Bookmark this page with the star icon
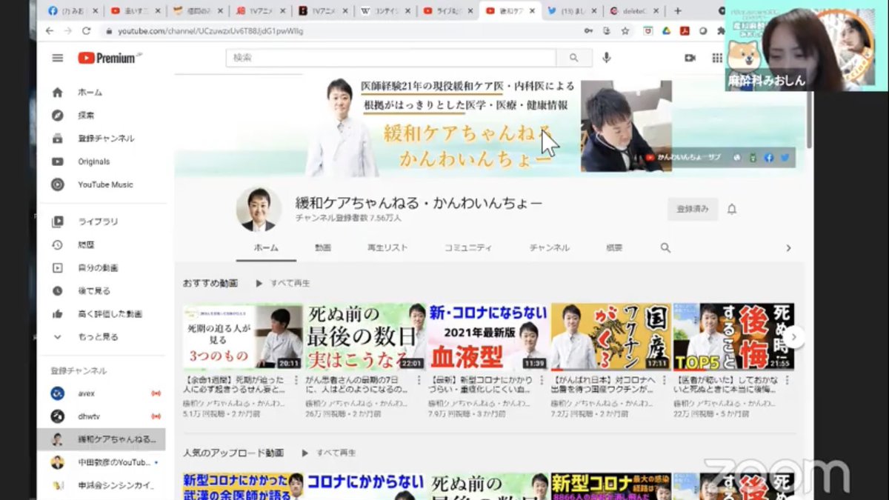Viewport: 889px width, 500px height. click(625, 31)
